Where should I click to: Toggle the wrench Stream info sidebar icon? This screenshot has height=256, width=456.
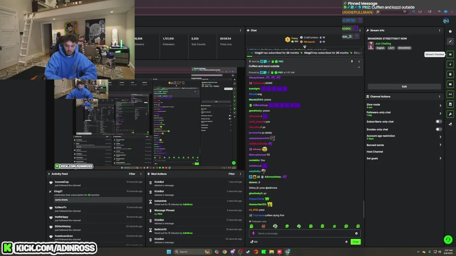[450, 114]
